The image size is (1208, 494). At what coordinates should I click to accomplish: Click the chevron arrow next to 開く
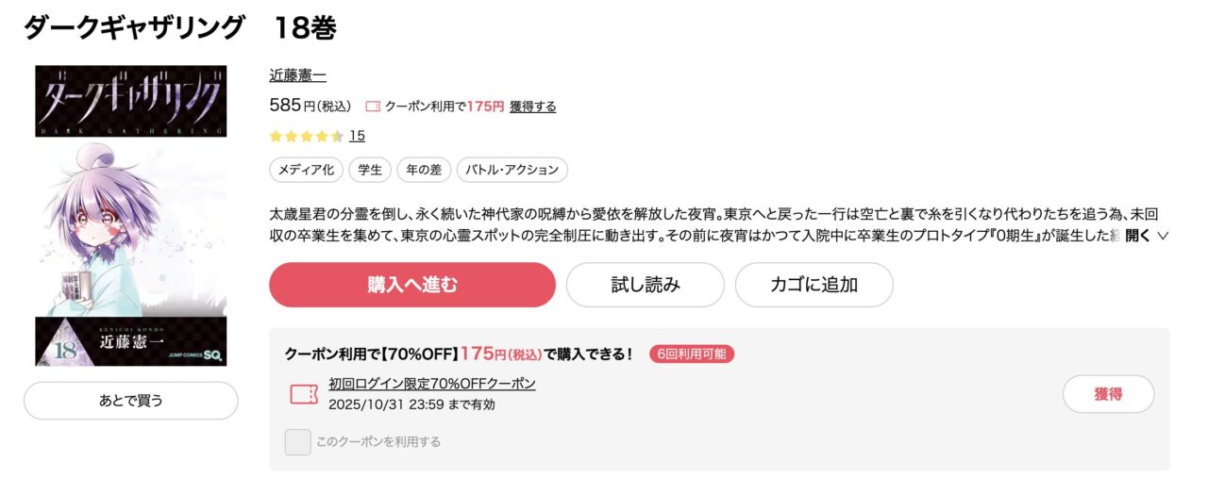tap(1163, 236)
